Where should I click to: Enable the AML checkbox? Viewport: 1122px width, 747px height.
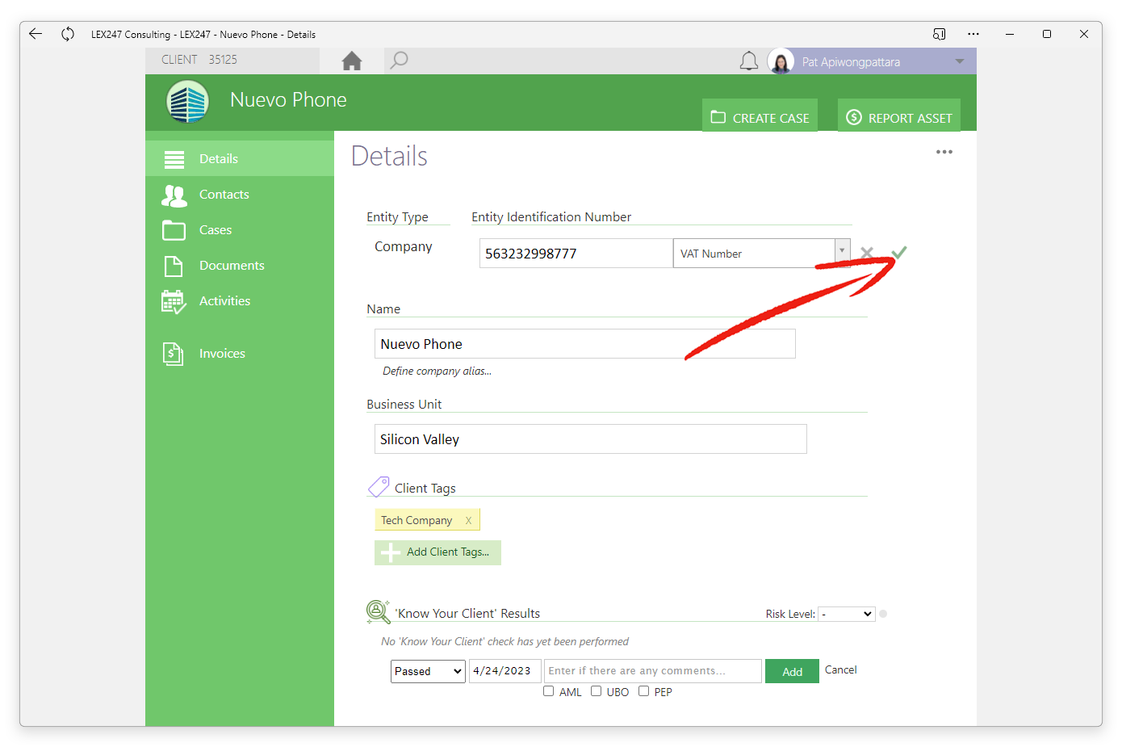(x=549, y=691)
